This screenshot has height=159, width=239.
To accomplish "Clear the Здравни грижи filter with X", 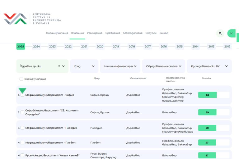I will (59, 66).
